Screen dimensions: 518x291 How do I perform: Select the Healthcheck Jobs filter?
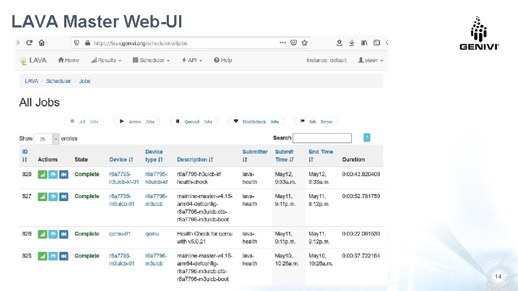pos(256,122)
